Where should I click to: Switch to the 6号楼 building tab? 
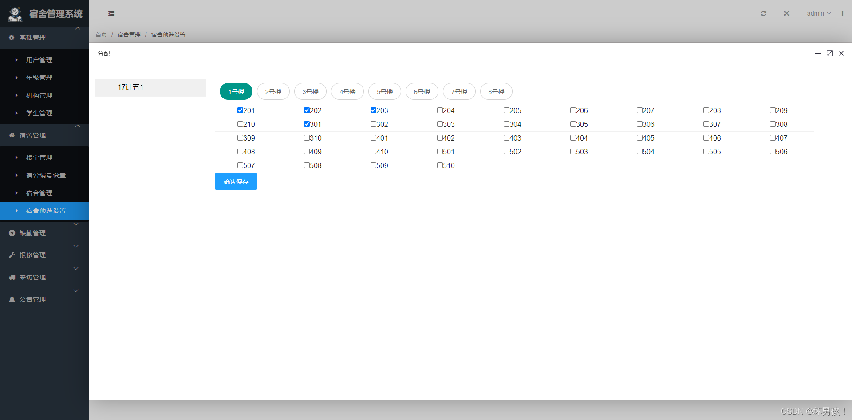pos(422,91)
